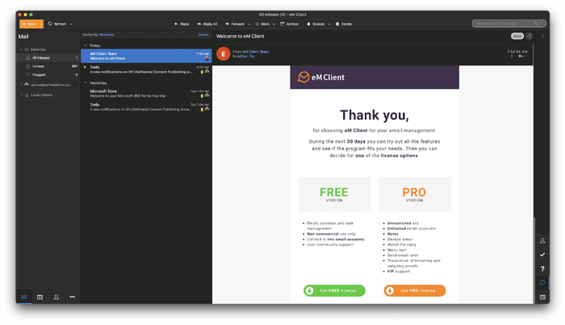Open the dropdown arrow beside New
This screenshot has height=325, width=565.
(x=41, y=24)
